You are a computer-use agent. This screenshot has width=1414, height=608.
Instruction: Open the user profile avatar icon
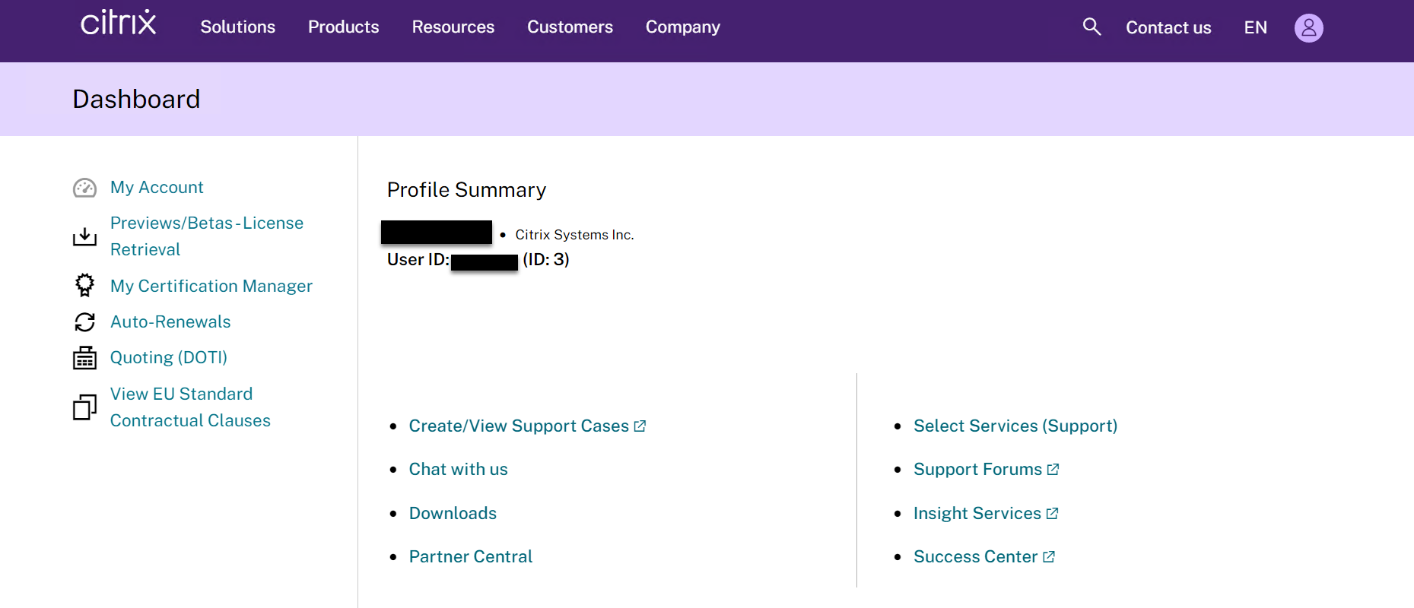click(x=1308, y=28)
